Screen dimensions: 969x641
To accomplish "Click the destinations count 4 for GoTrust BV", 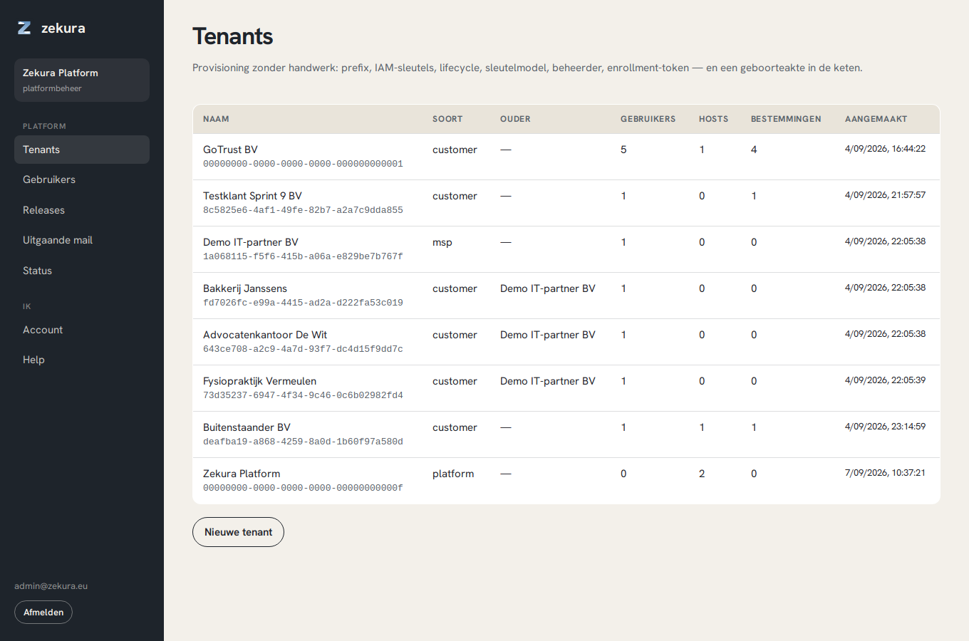I will coord(754,150).
